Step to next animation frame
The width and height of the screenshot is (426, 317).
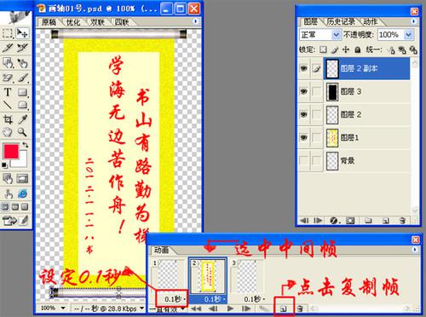point(246,308)
